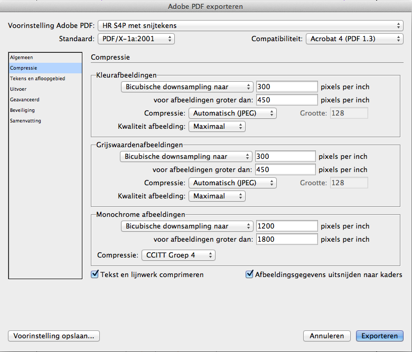
Task: Open the Standaard PDF/X-1a:2001 dropdown
Action: click(136, 39)
